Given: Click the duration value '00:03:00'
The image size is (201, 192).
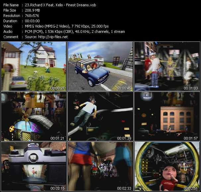Looking at the screenshot, I should [x=32, y=21].
